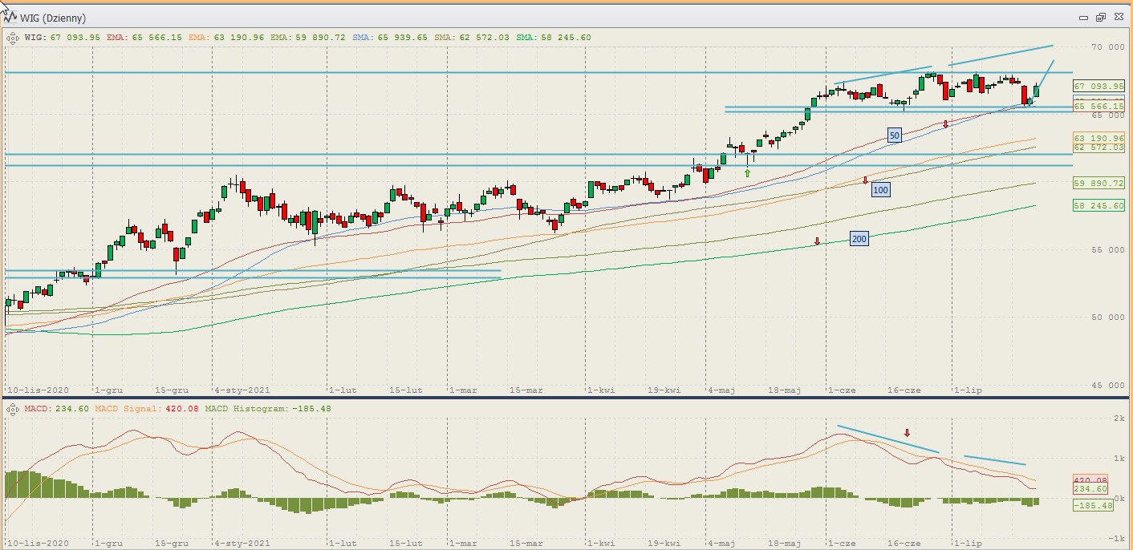
Task: Click the 67 093.95 current price tag
Action: tap(1098, 86)
